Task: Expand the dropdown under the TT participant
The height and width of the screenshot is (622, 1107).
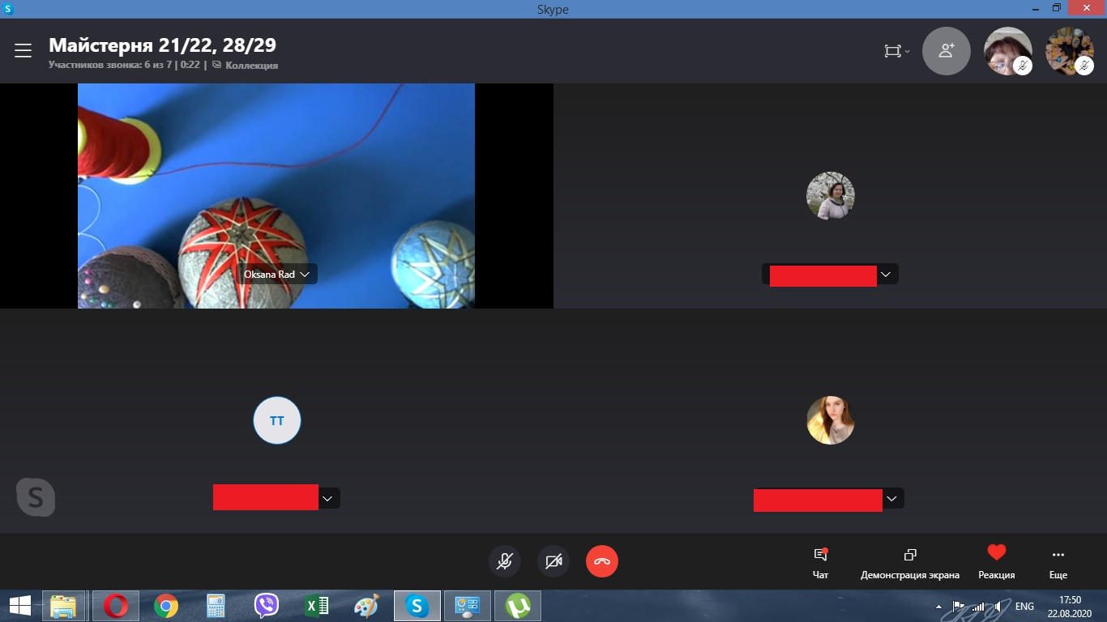Action: (327, 498)
